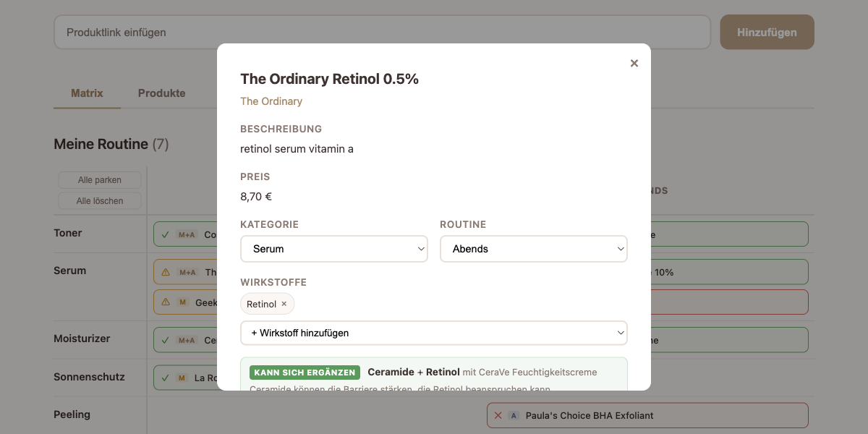Click the M+A badge in Toner row

pos(187,234)
